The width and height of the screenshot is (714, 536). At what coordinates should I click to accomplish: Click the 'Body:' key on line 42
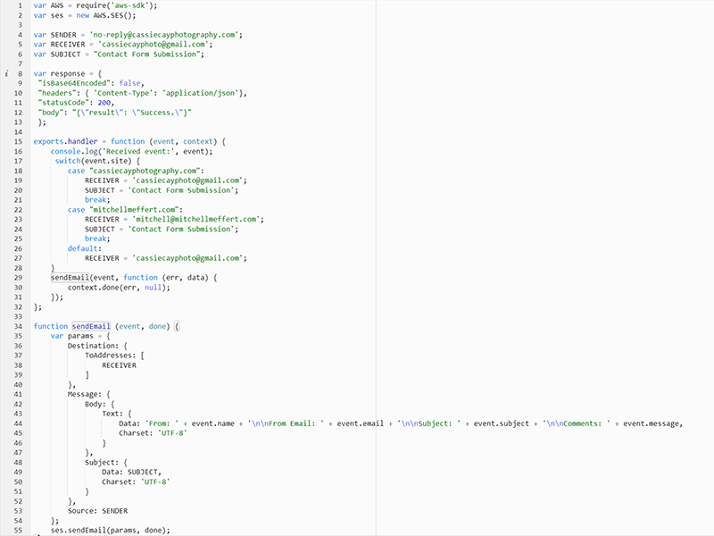tap(95, 405)
